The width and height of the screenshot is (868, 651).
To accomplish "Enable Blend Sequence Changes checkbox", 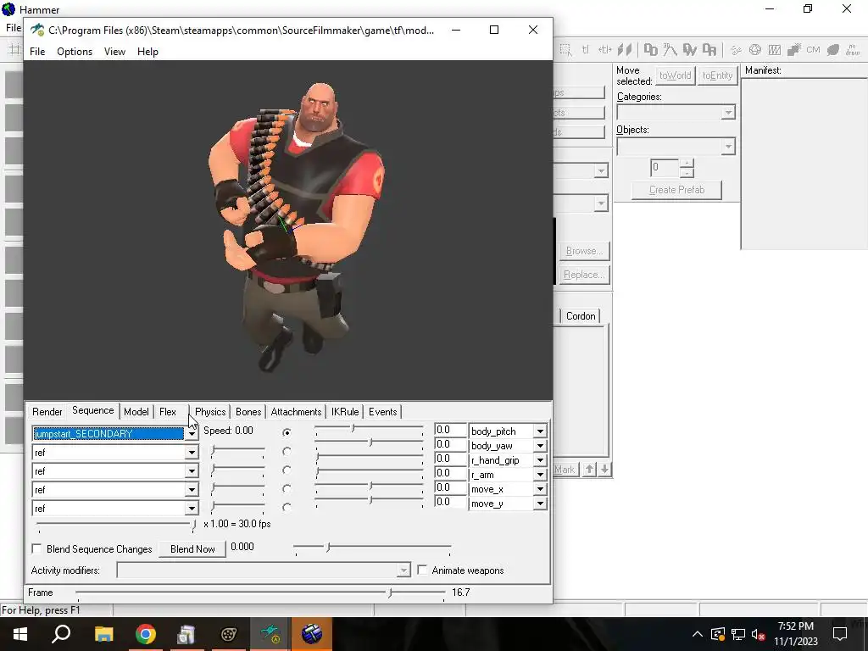I will [x=37, y=548].
